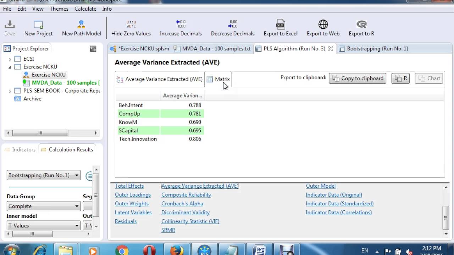Click Project Explorer horizontal scrollbar thumb
This screenshot has width=454, height=255.
coord(40,133)
